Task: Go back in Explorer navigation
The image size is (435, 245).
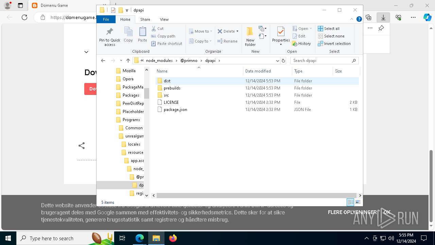Action: tap(103, 61)
